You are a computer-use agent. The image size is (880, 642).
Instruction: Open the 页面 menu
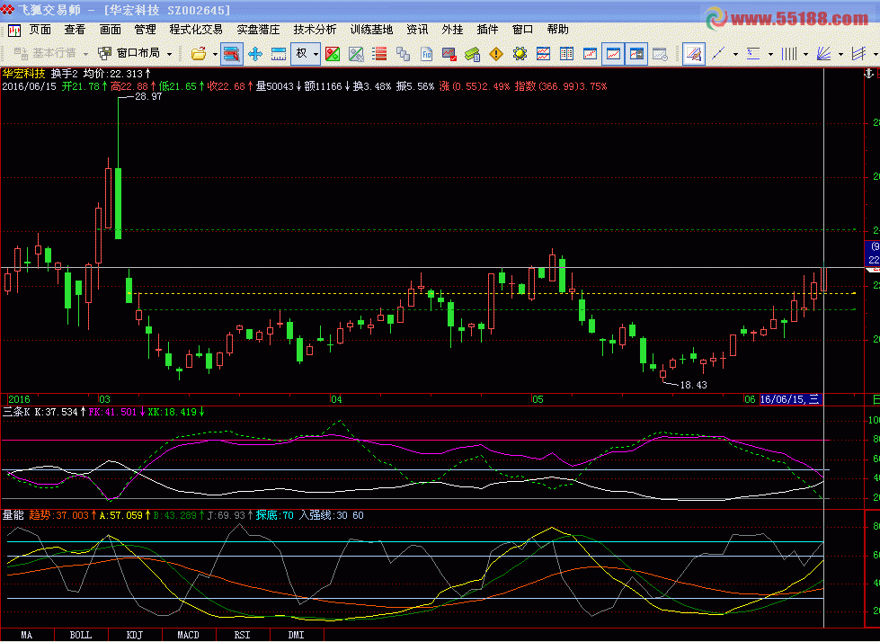(40, 29)
